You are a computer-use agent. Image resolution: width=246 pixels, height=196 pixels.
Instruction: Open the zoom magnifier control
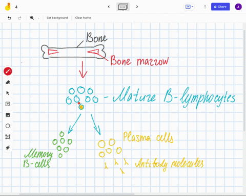click(x=32, y=18)
